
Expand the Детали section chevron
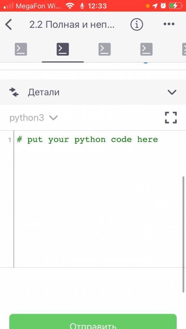pyautogui.click(x=172, y=92)
